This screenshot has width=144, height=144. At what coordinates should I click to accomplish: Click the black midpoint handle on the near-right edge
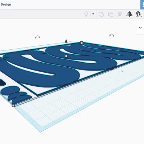pos(112,69)
